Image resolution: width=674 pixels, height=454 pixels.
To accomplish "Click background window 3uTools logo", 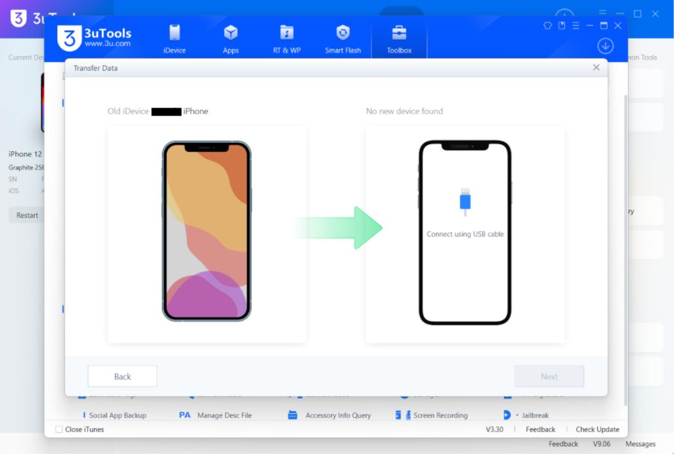I will [18, 18].
